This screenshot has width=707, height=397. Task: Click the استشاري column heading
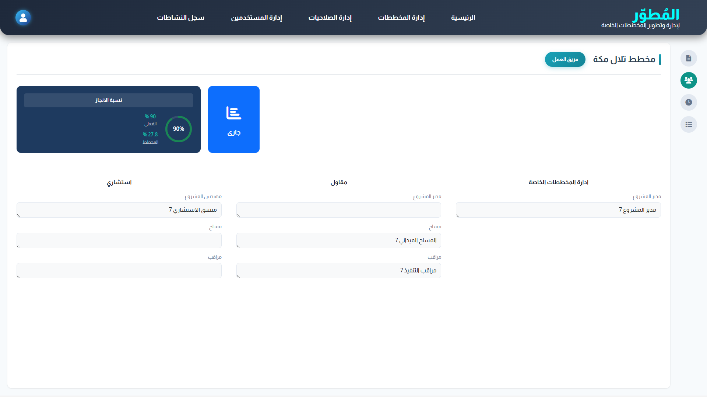119,182
